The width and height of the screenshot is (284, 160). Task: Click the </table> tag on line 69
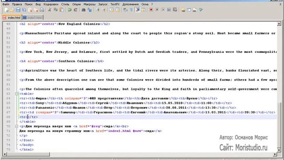(x=28, y=122)
